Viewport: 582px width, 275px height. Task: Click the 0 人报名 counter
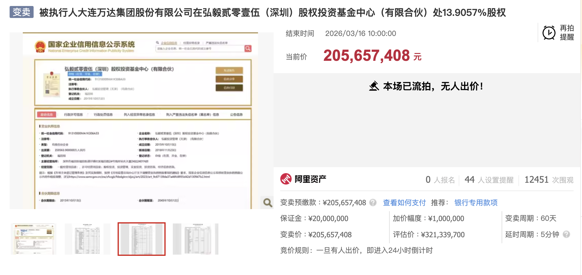click(x=440, y=180)
